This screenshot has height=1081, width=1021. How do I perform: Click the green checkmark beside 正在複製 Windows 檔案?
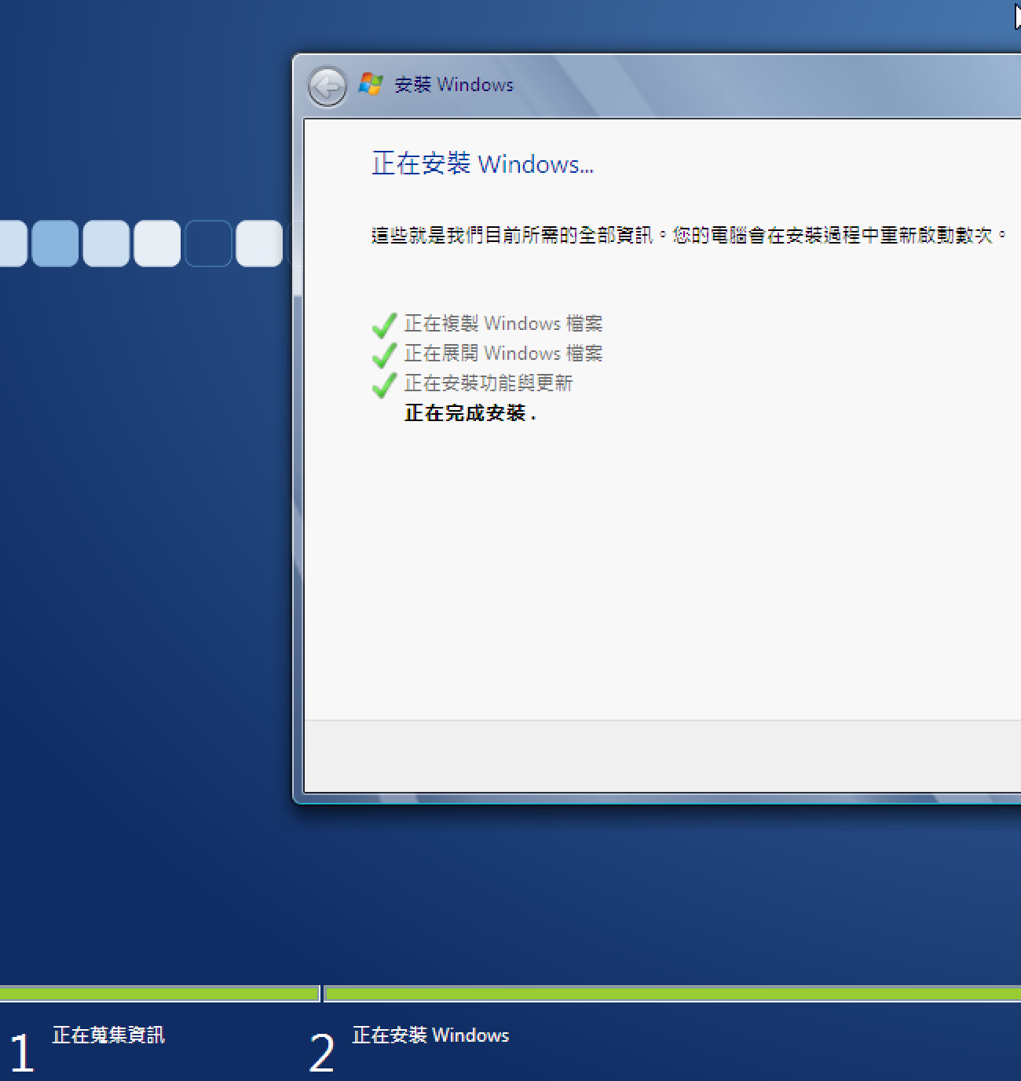(x=384, y=324)
